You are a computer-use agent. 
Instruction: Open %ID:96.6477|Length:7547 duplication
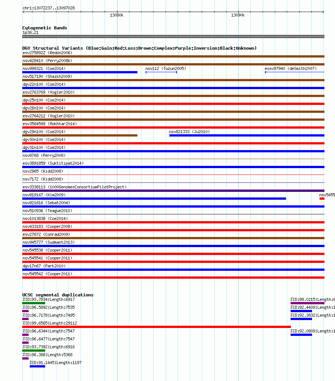pos(49,339)
